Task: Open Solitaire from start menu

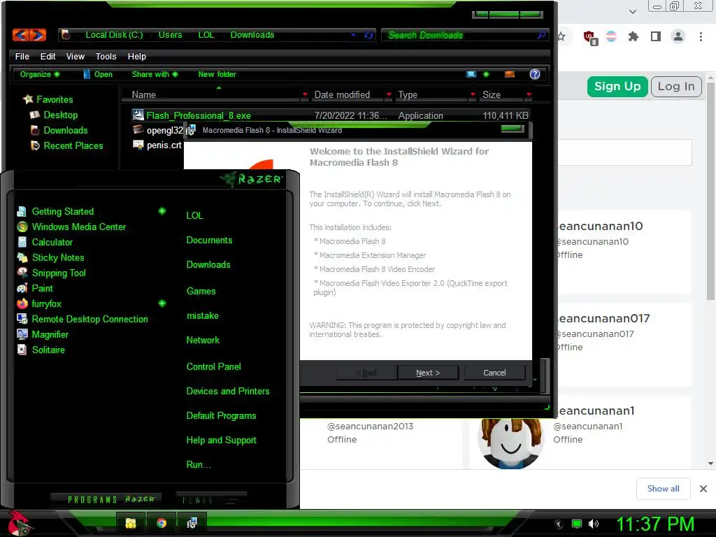Action: [41, 350]
